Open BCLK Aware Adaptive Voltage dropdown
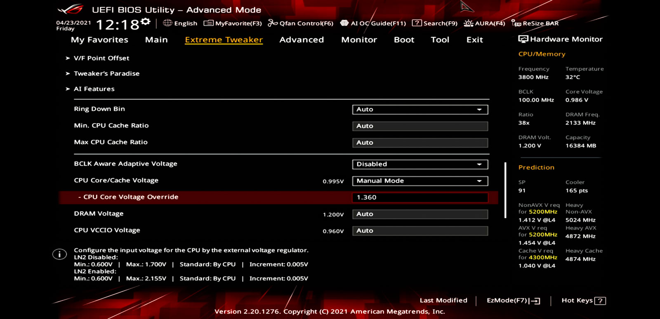 (420, 164)
